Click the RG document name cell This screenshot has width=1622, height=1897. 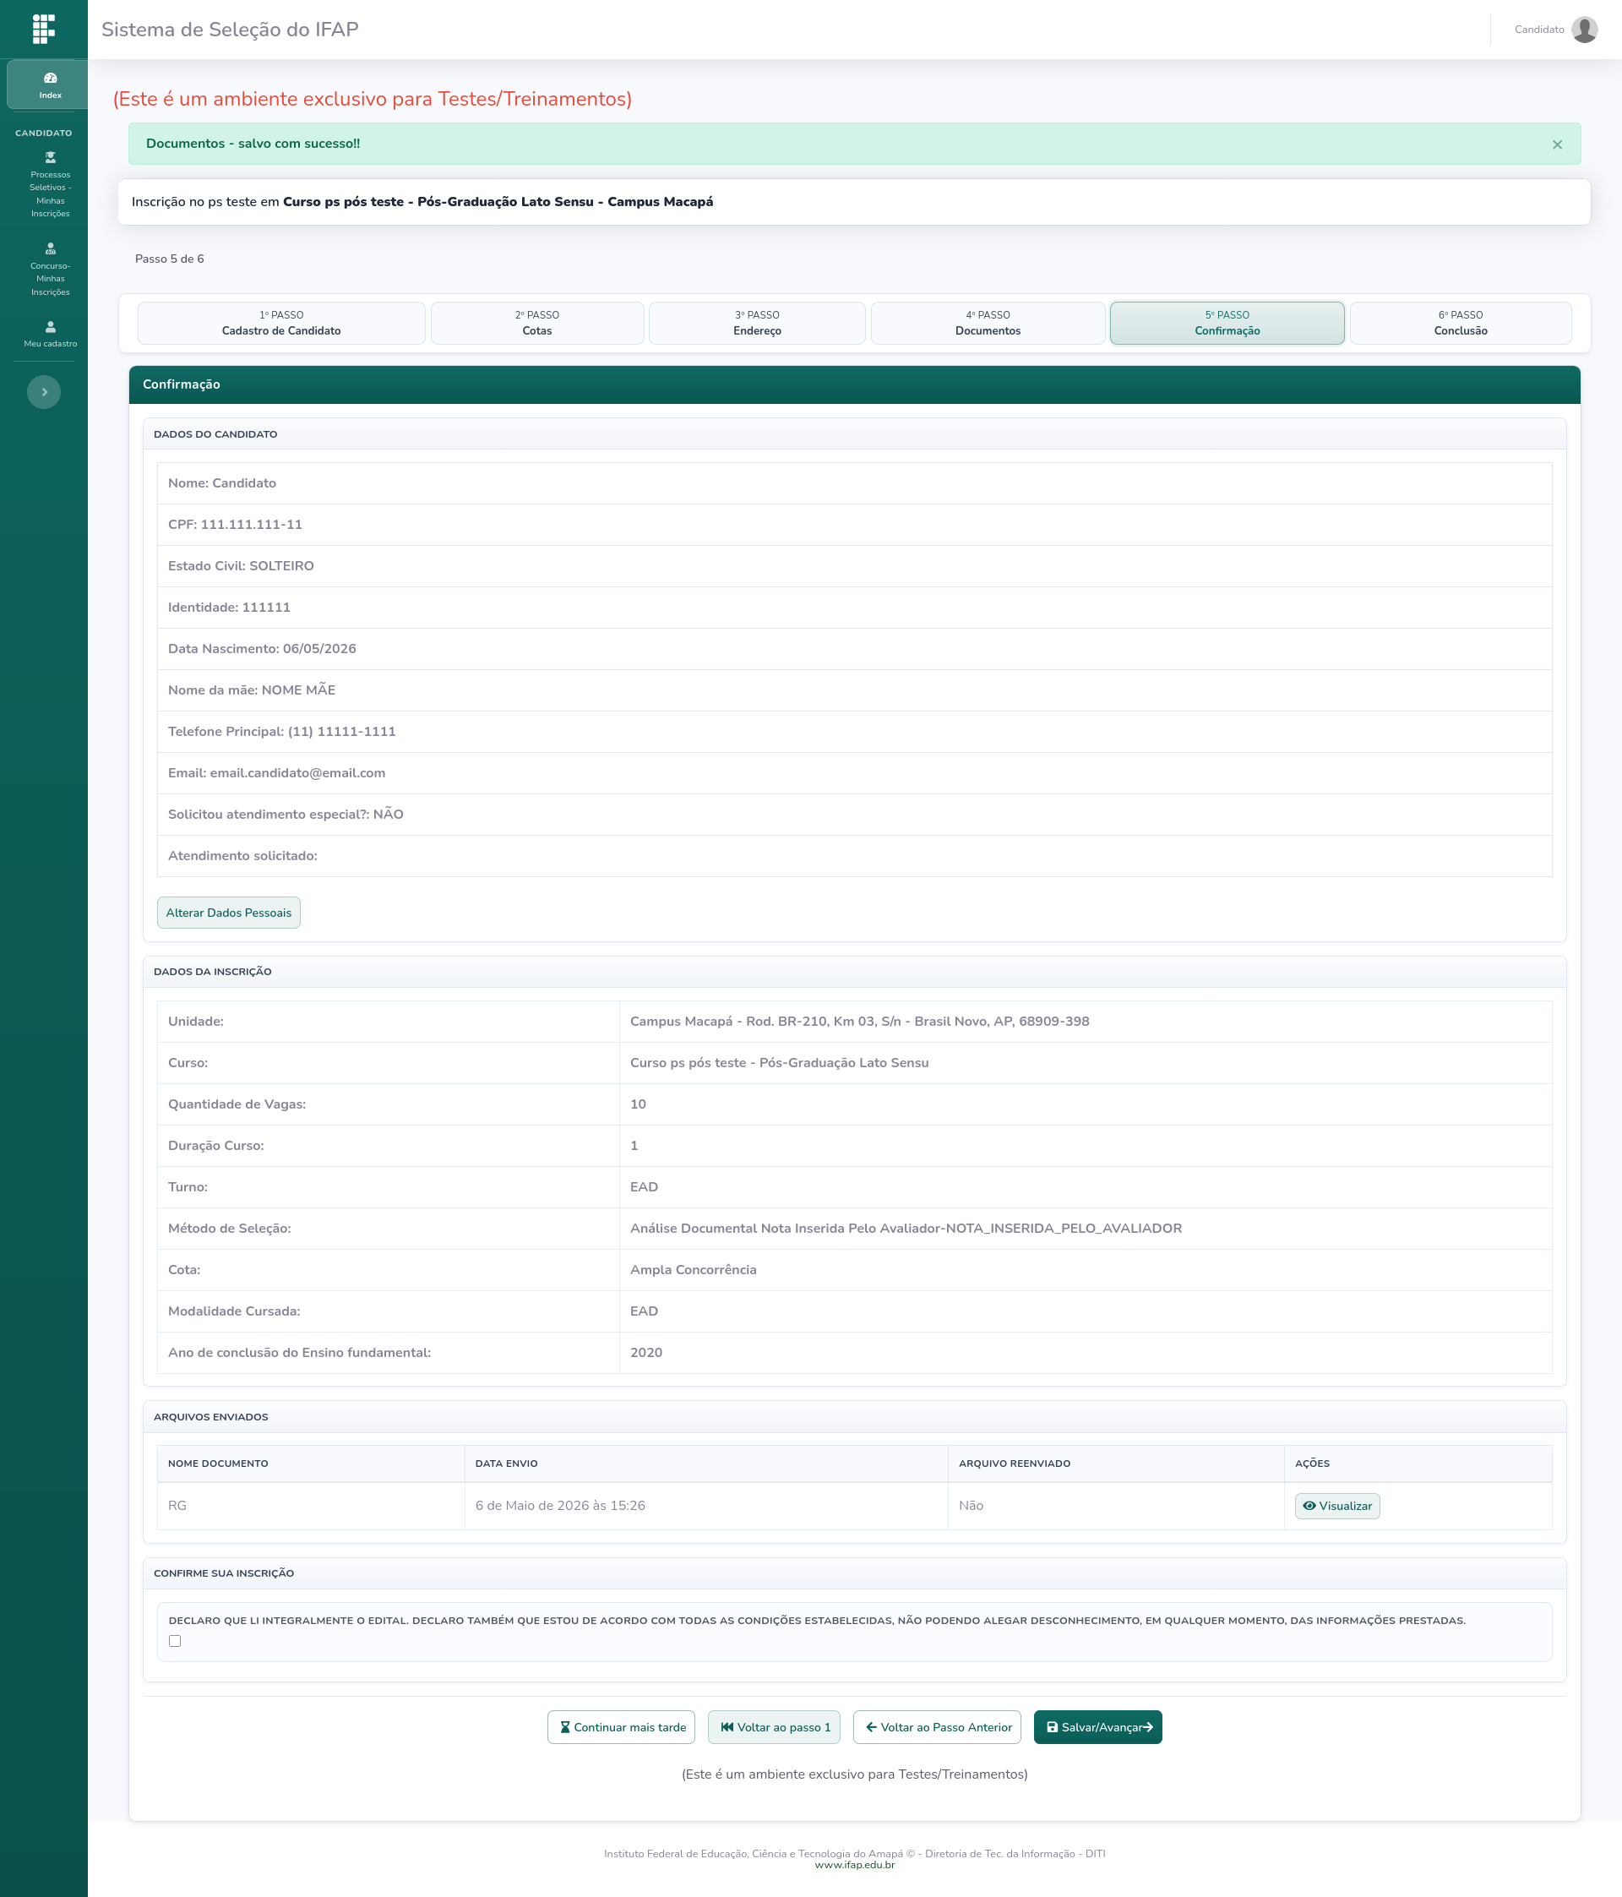(x=310, y=1506)
